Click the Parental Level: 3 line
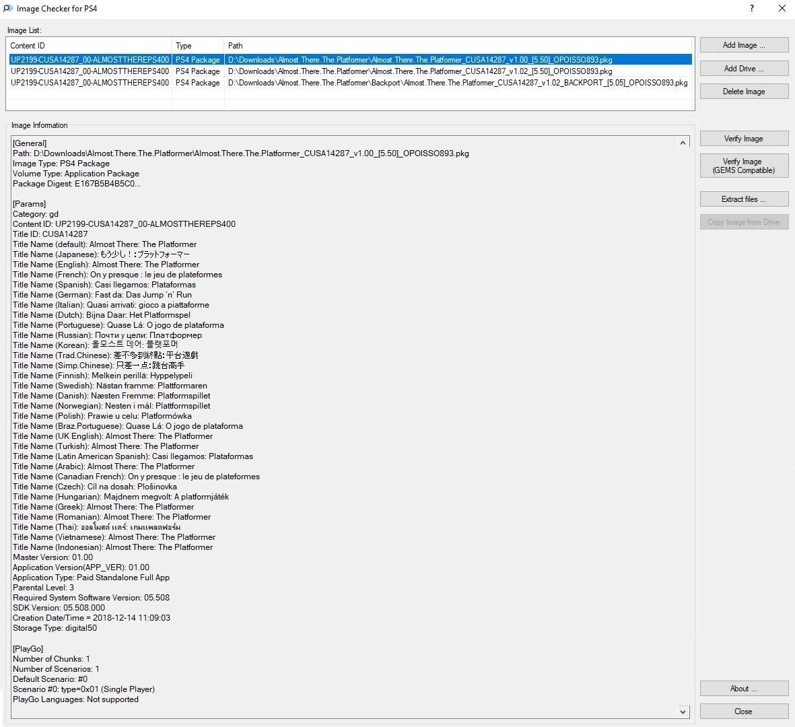This screenshot has width=795, height=727. [x=43, y=588]
